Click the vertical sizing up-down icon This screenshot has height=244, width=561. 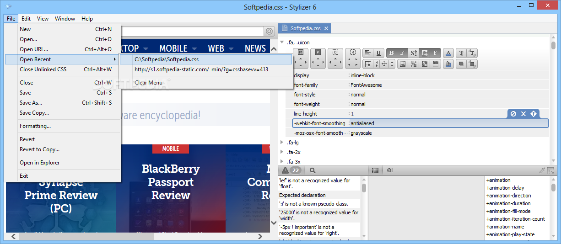[x=392, y=64]
